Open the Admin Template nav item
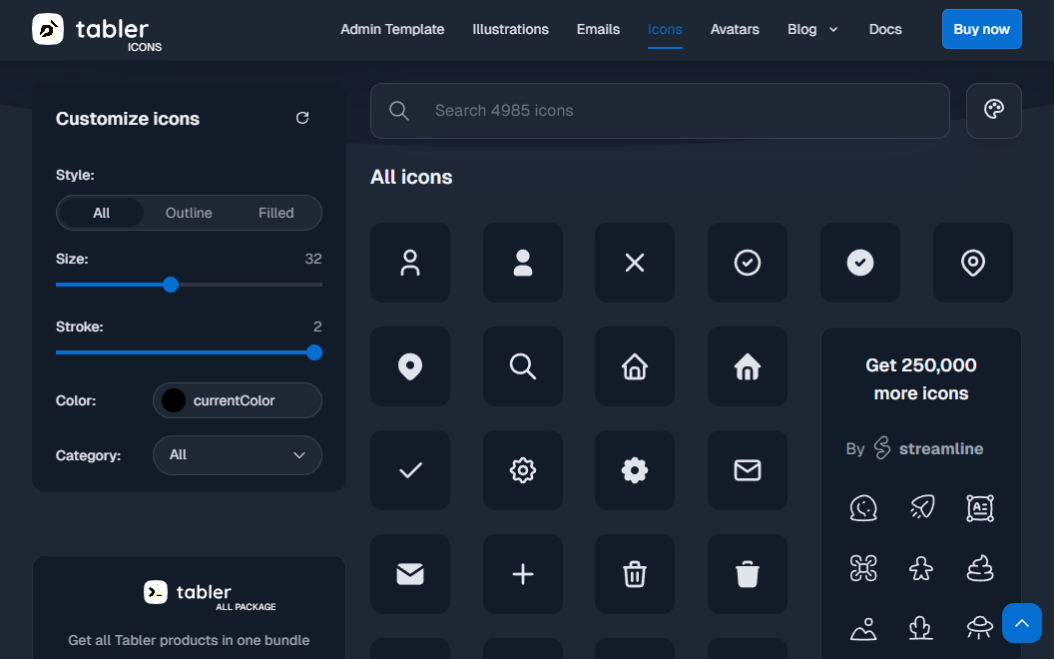Screen dimensions: 1054x659 (x=392, y=29)
